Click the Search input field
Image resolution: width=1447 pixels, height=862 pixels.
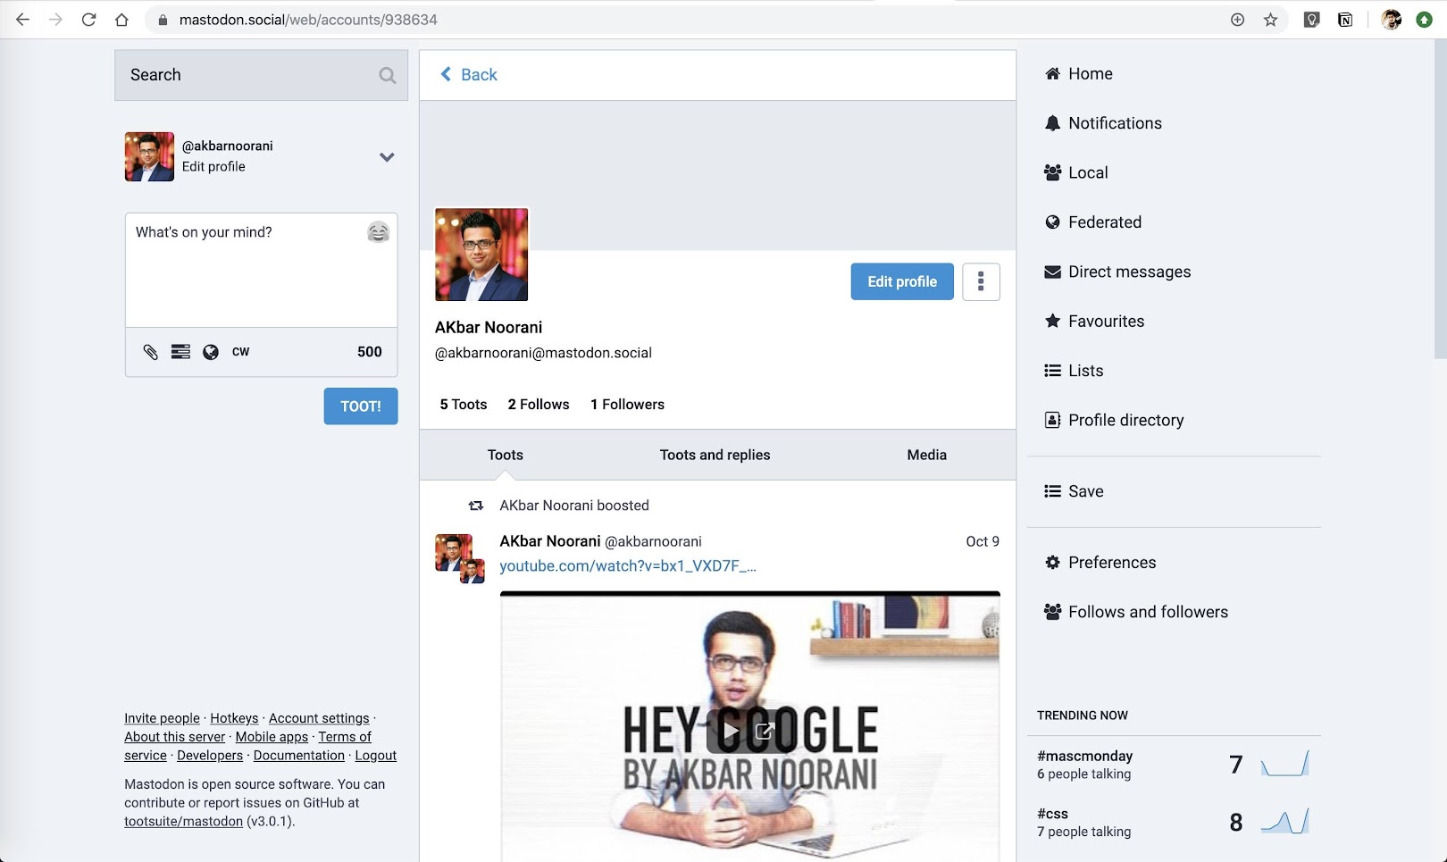click(x=262, y=76)
